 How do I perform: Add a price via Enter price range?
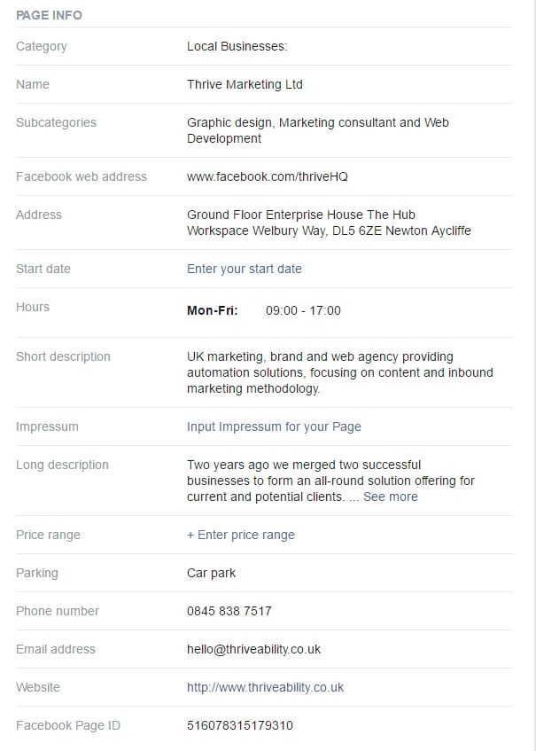(241, 535)
